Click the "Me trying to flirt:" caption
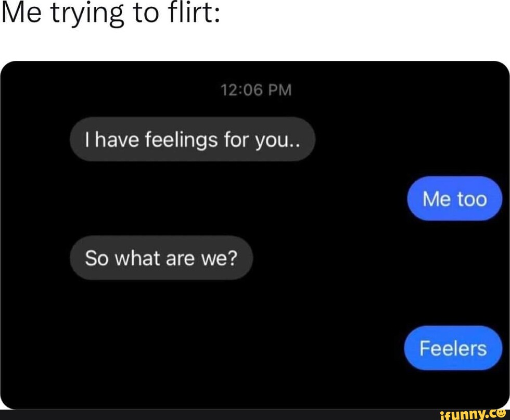The image size is (510, 420). 111,14
